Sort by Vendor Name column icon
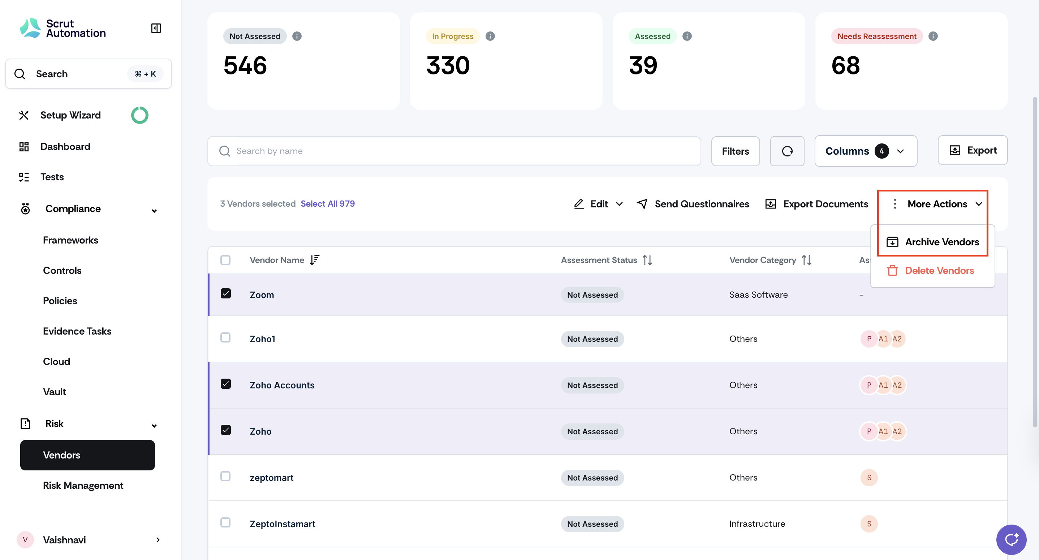This screenshot has width=1039, height=560. click(315, 260)
